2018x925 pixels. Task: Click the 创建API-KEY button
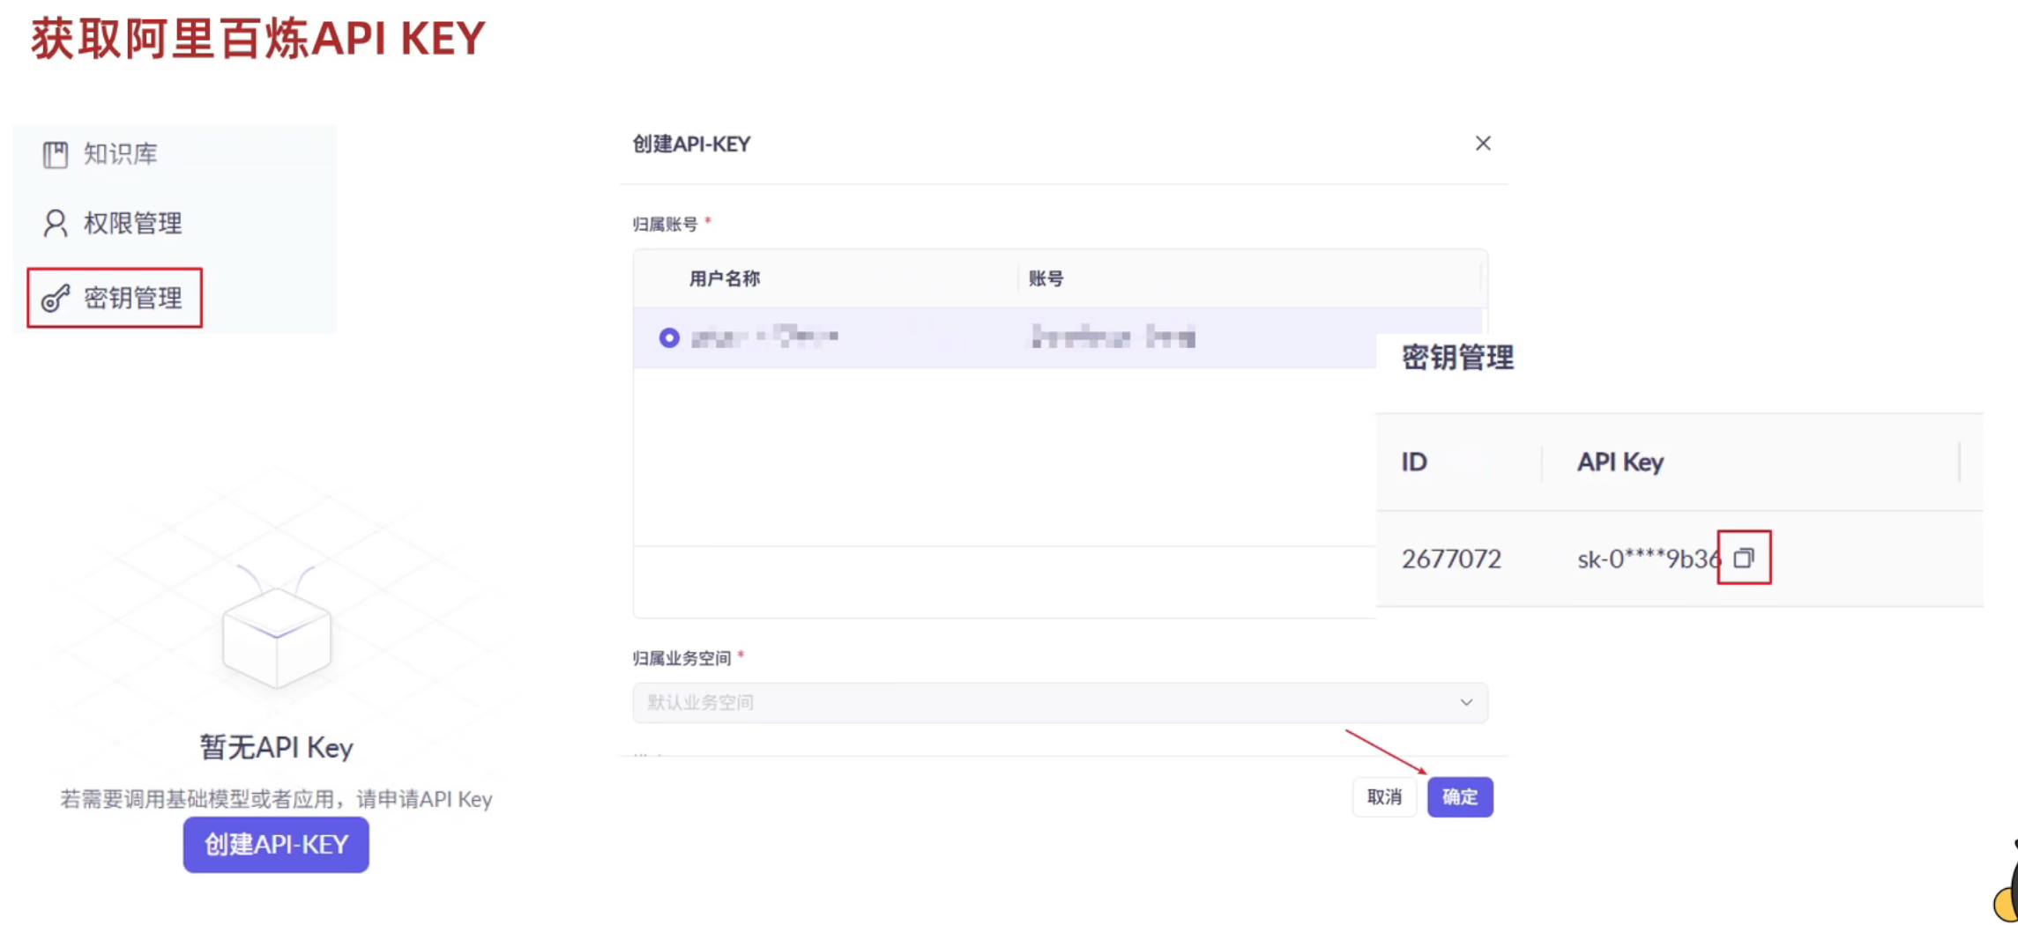tap(276, 844)
